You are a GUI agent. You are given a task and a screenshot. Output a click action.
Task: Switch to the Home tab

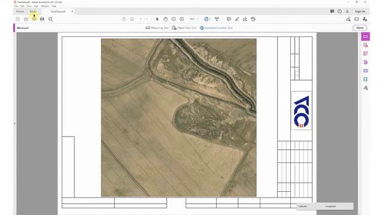(x=20, y=11)
